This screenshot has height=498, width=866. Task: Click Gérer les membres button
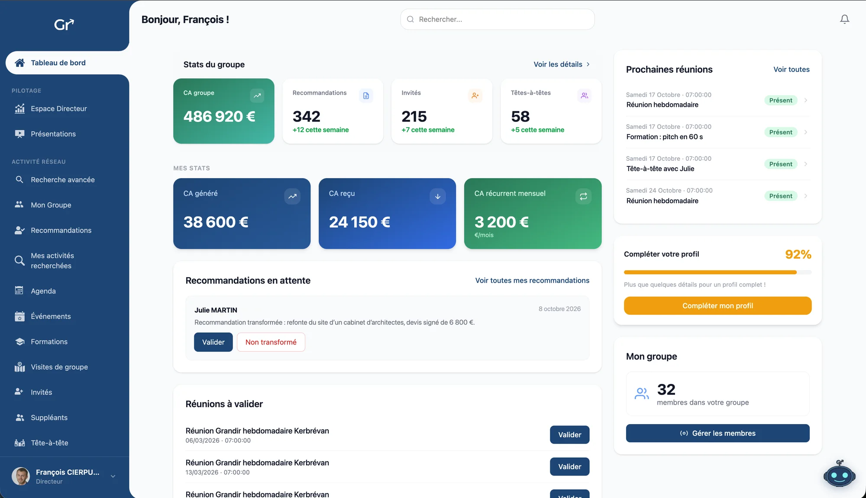click(x=718, y=433)
